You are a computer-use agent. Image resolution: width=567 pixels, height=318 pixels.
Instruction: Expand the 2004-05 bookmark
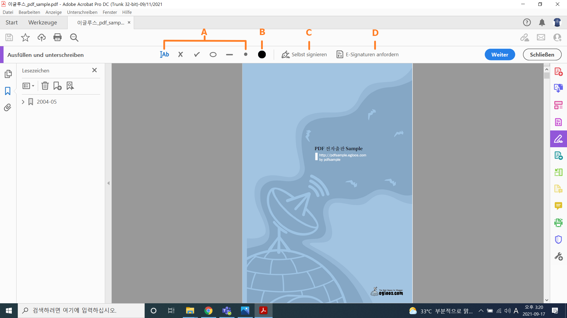coord(23,102)
